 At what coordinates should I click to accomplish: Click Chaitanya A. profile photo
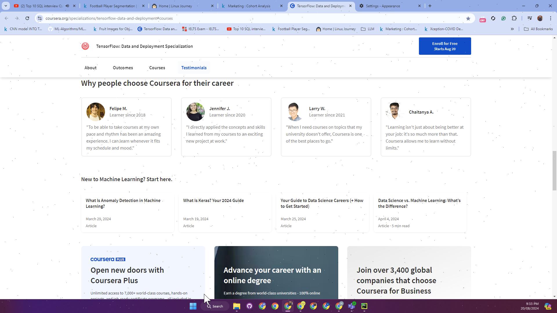[x=395, y=111]
